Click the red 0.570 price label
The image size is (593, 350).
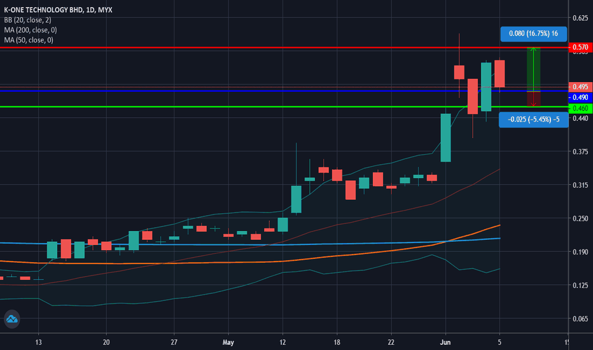point(580,47)
